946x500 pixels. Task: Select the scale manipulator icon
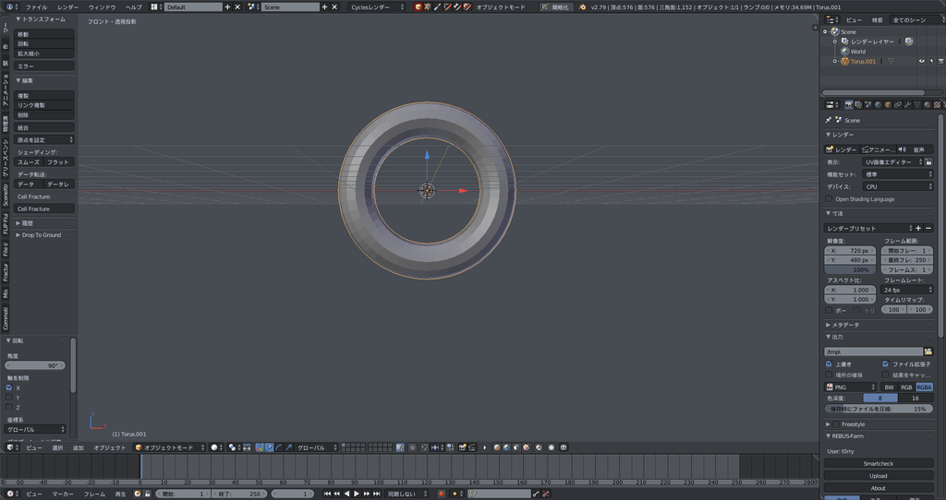pos(288,447)
